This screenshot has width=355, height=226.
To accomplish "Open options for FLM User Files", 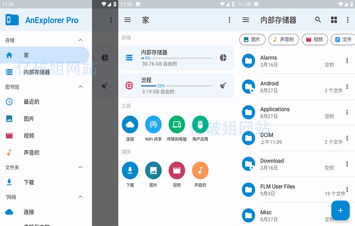I will [x=347, y=190].
